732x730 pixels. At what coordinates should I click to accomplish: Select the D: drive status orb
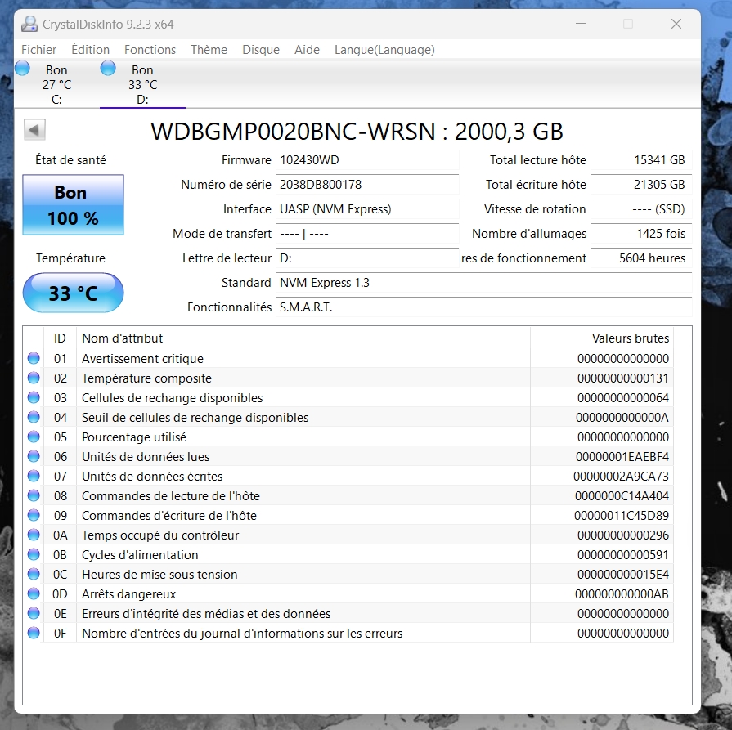coord(108,69)
